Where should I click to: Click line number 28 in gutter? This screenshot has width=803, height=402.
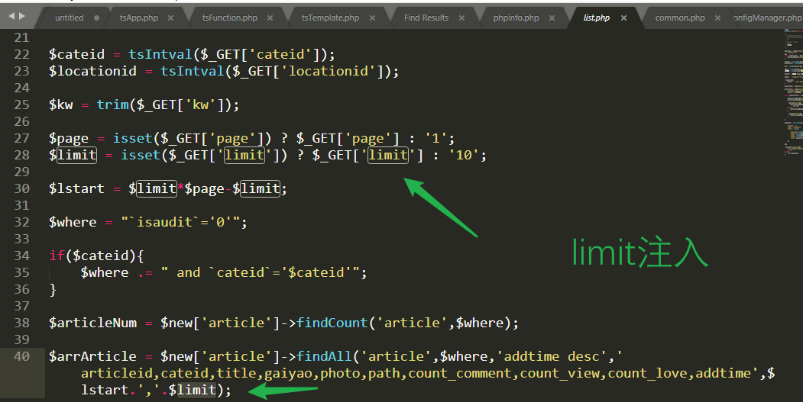pos(21,155)
